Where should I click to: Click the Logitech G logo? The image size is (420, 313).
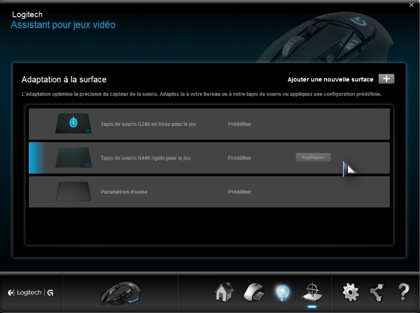click(31, 293)
